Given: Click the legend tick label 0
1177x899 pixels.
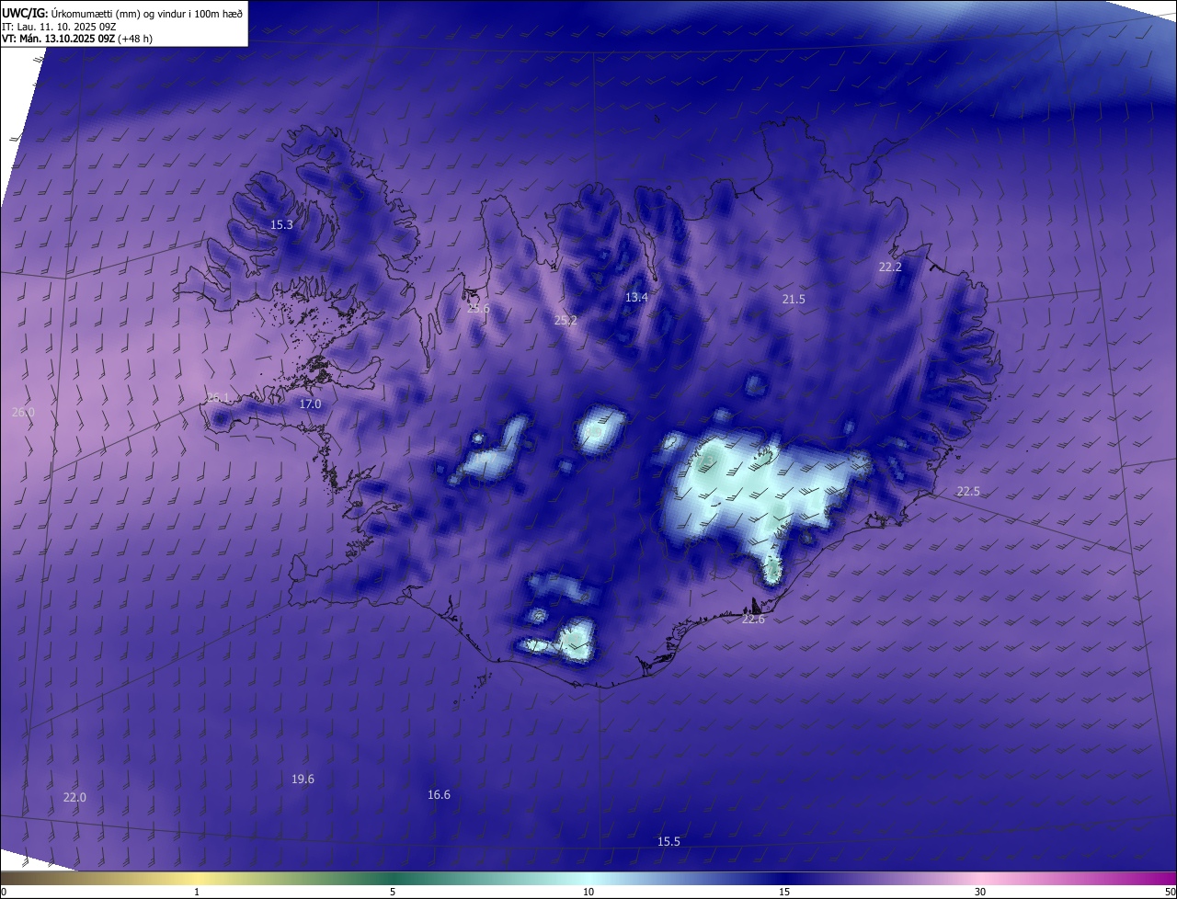Looking at the screenshot, I should (4, 892).
